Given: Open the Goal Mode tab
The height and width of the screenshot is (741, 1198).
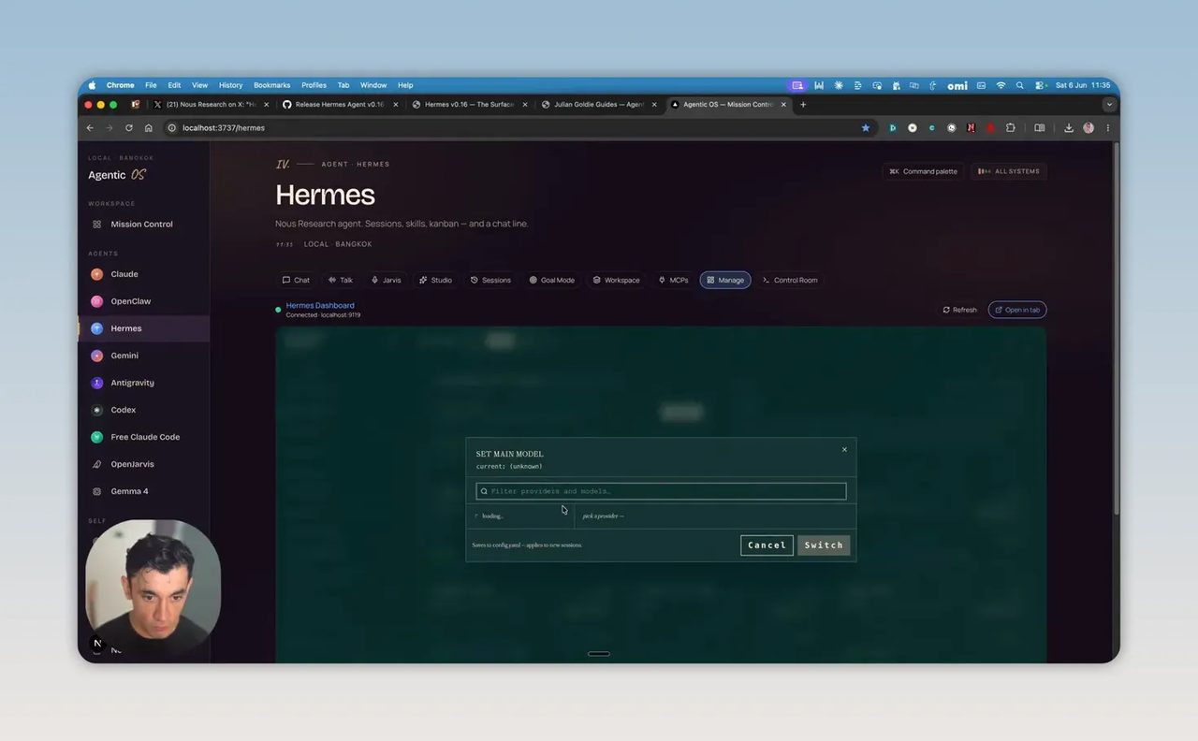Looking at the screenshot, I should coord(552,280).
